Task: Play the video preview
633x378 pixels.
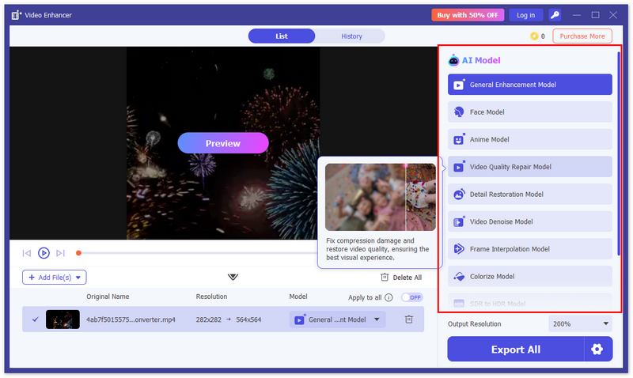Action: [44, 253]
